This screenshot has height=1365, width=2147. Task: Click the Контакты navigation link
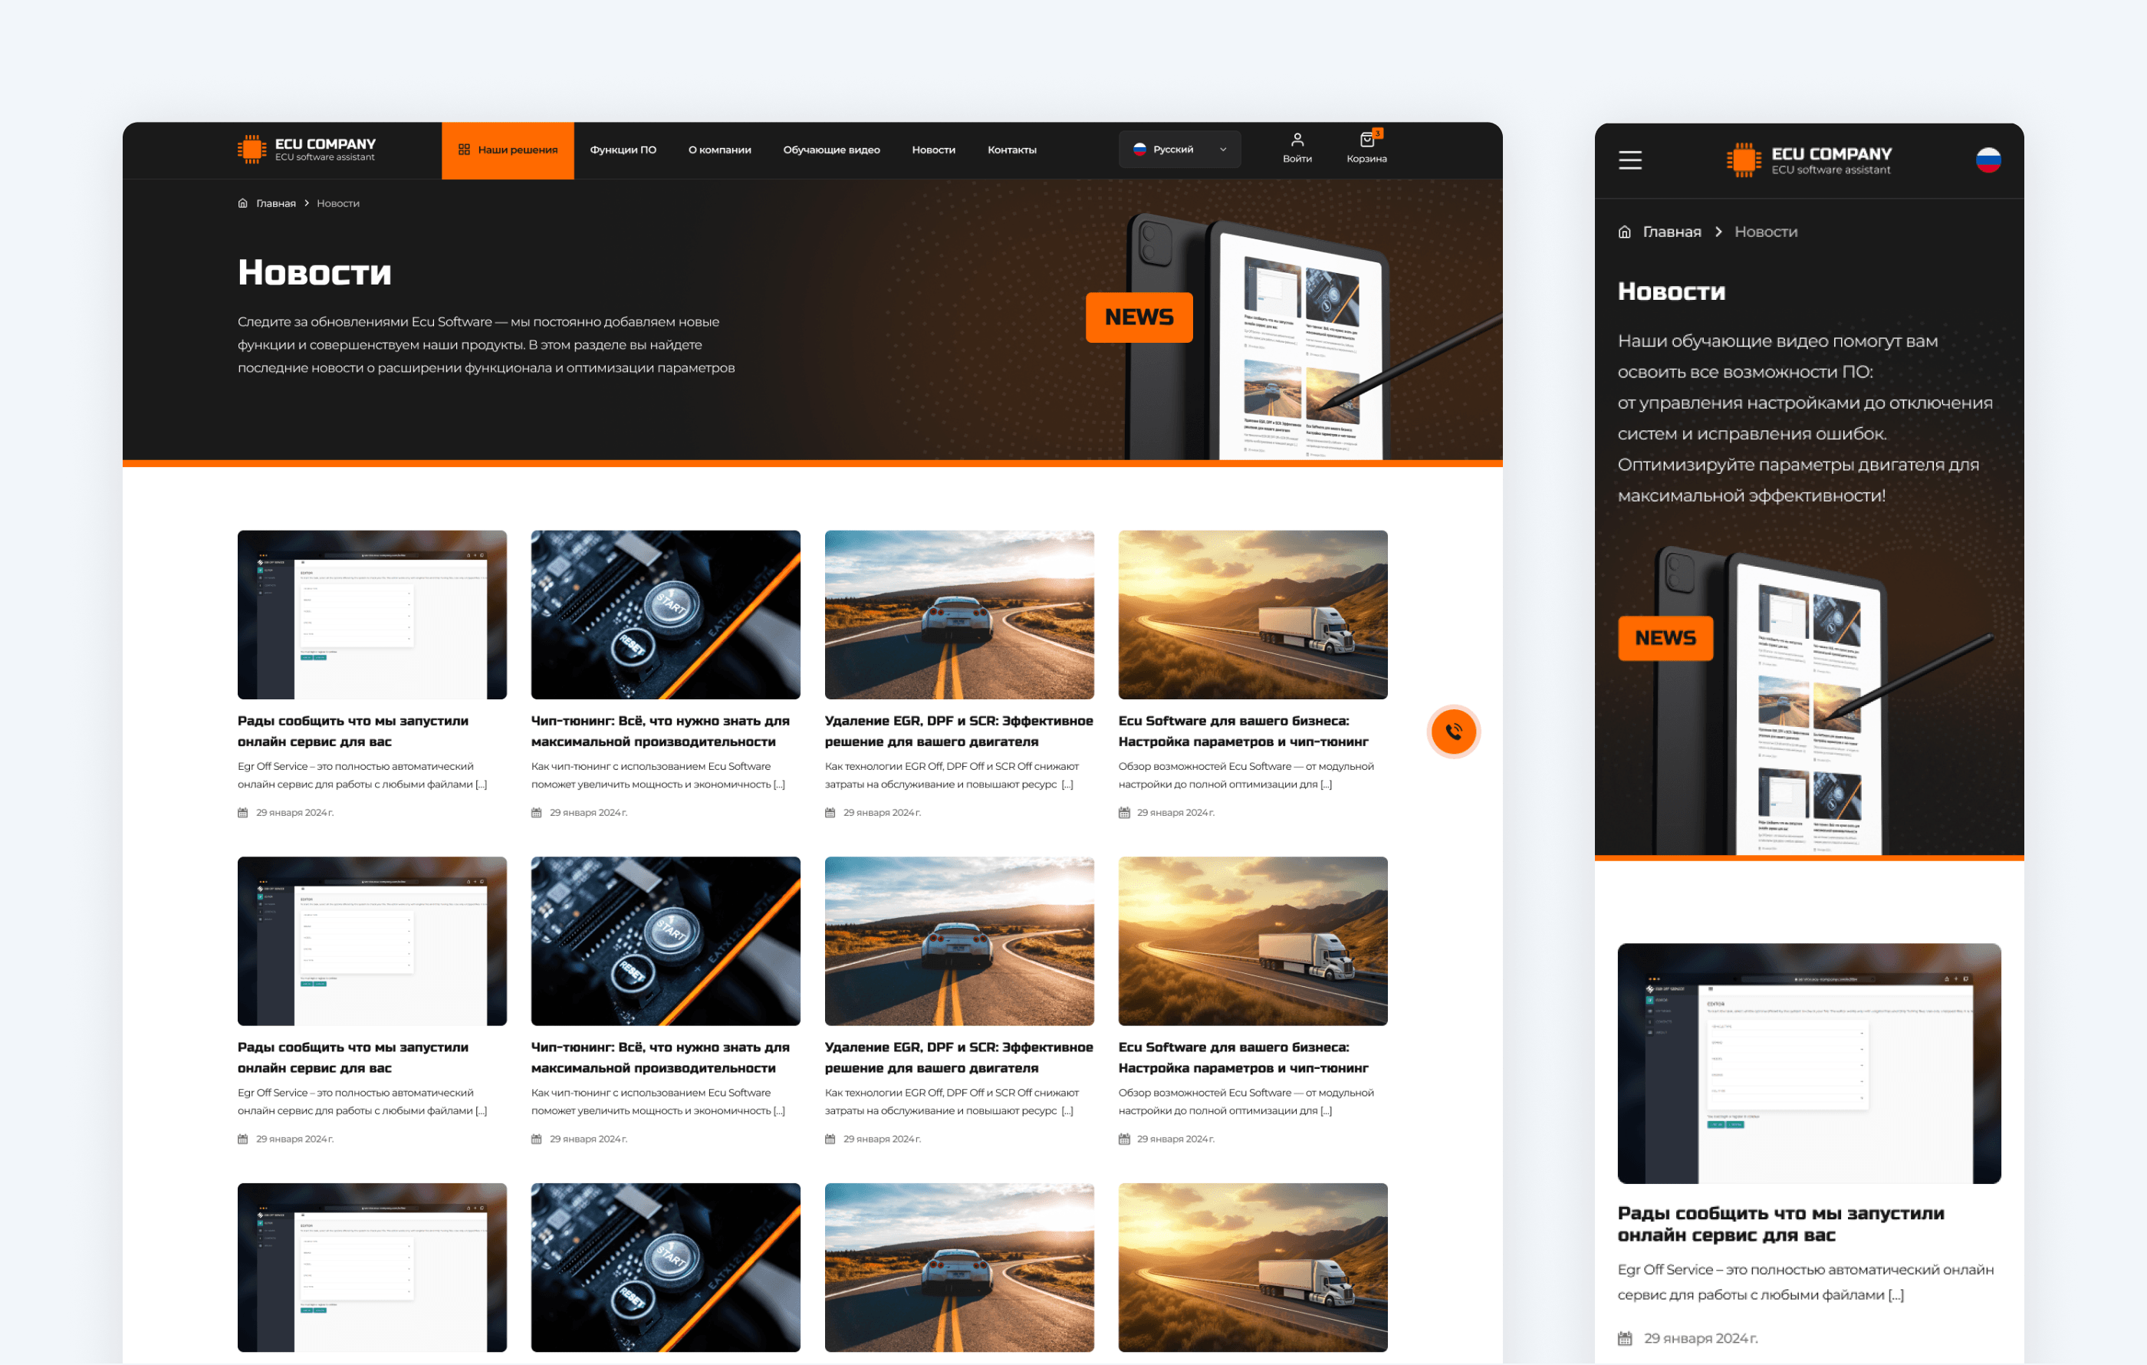click(1011, 150)
